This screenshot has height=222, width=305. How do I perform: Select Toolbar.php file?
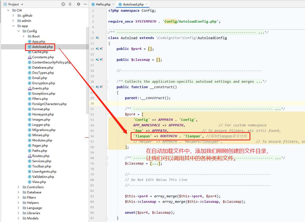[42, 166]
